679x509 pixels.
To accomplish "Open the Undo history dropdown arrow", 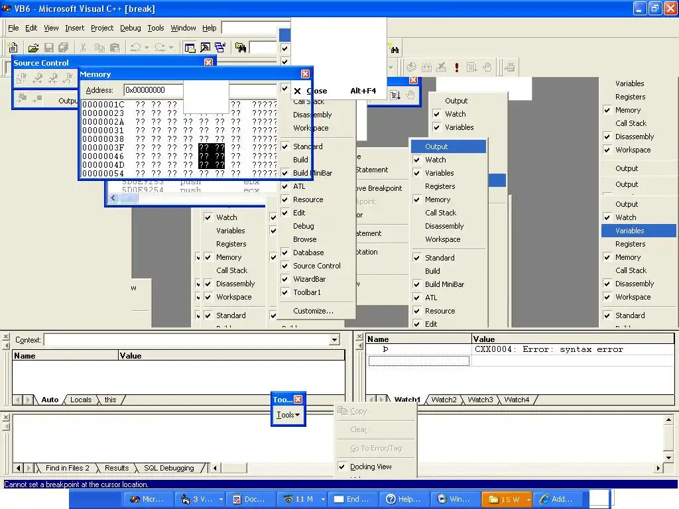I will (x=147, y=47).
